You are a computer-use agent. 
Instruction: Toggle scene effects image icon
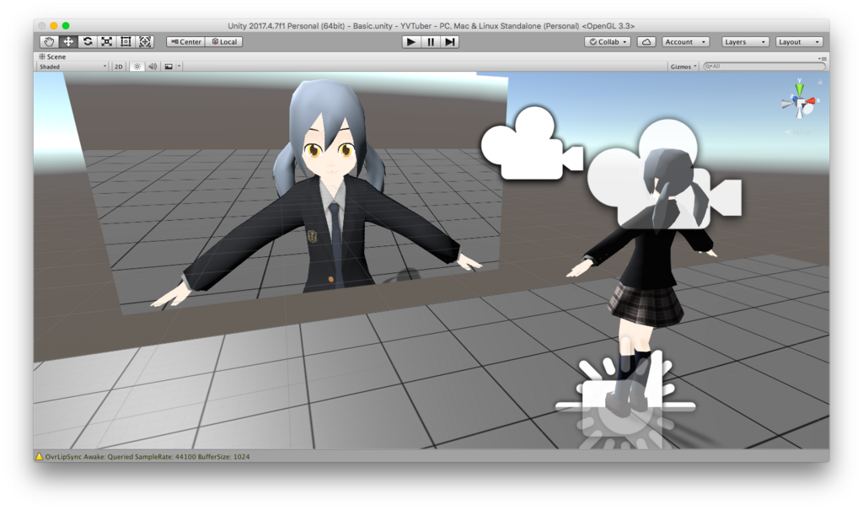pos(169,67)
